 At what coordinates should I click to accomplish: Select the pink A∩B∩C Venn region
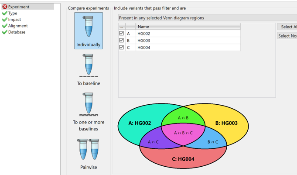pos(183,133)
